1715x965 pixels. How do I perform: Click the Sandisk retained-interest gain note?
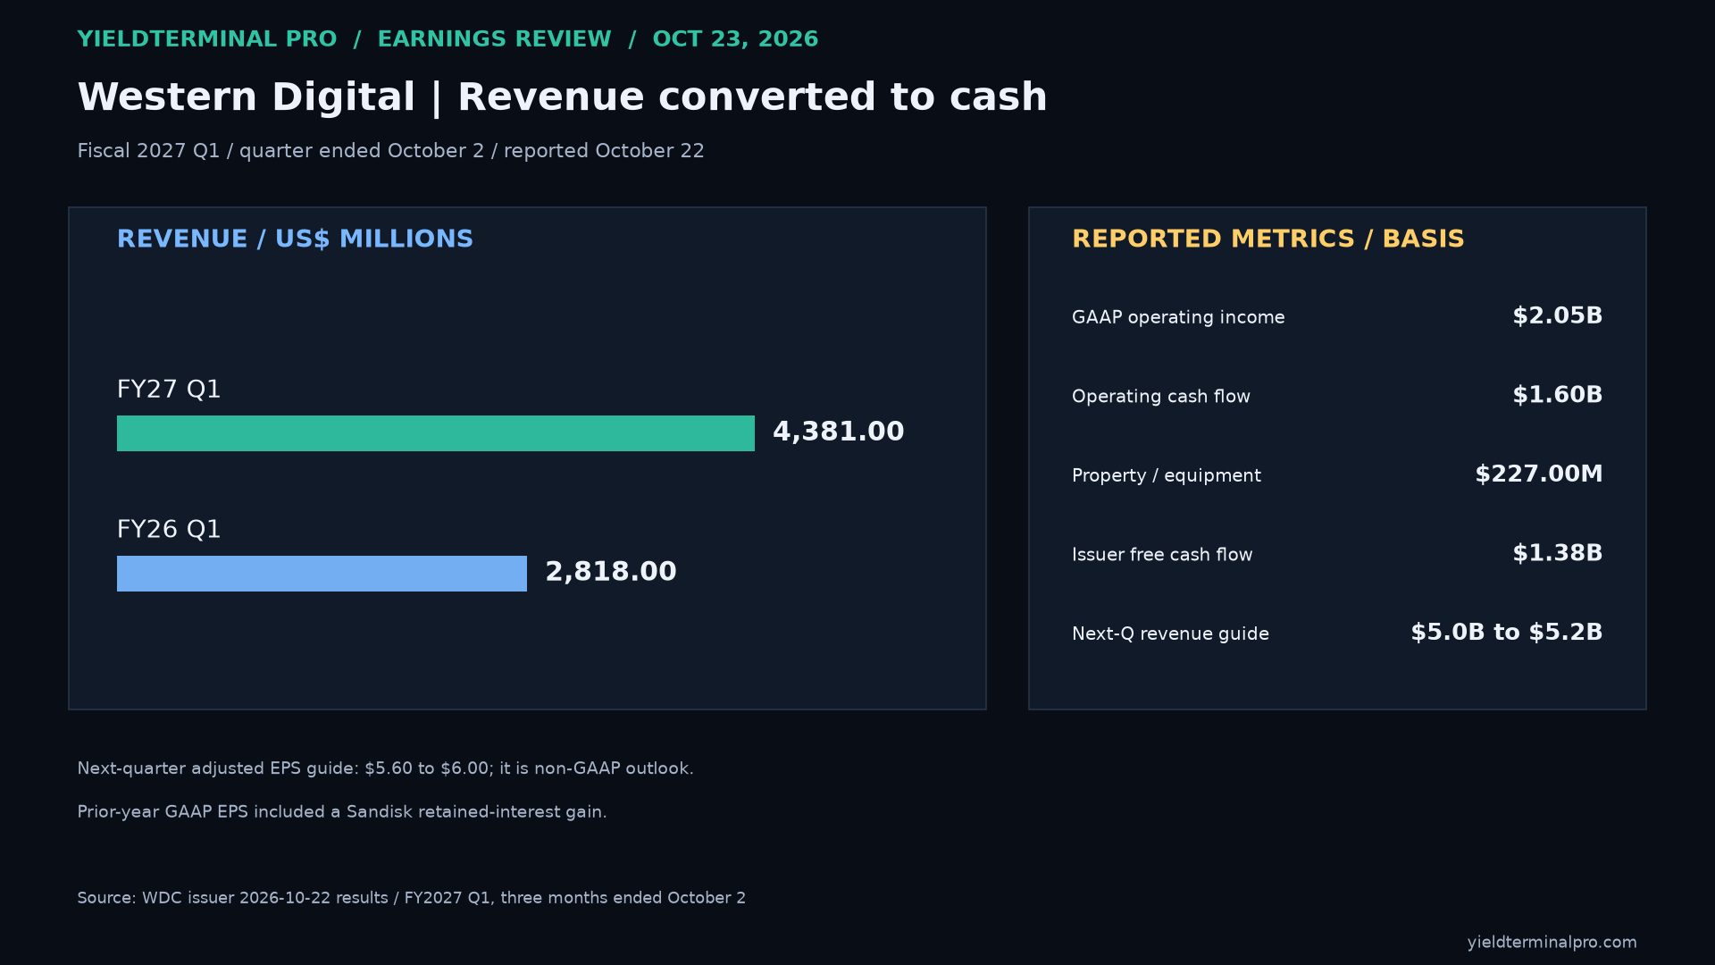tap(342, 812)
